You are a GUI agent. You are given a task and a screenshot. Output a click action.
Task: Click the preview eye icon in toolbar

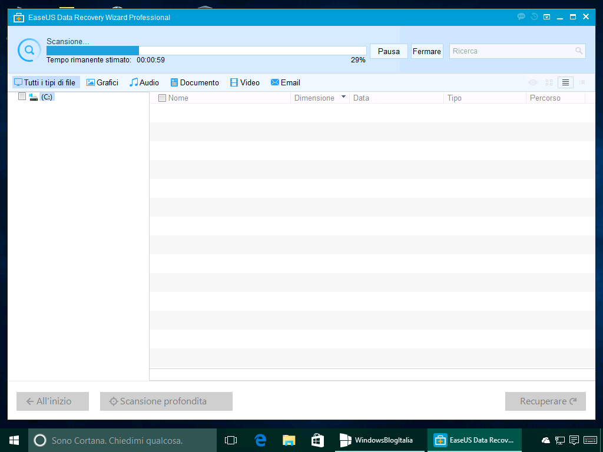(x=532, y=82)
